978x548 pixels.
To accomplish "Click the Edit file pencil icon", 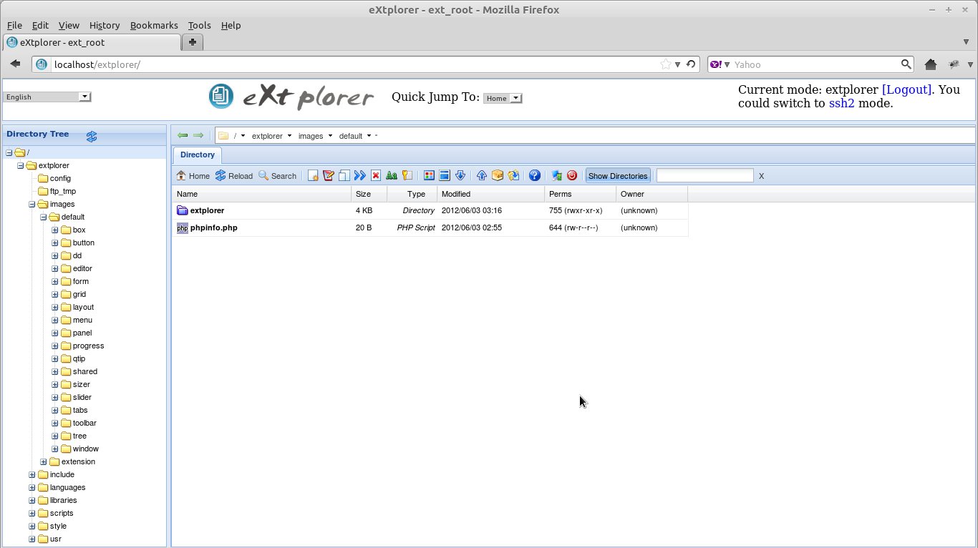I will (329, 176).
